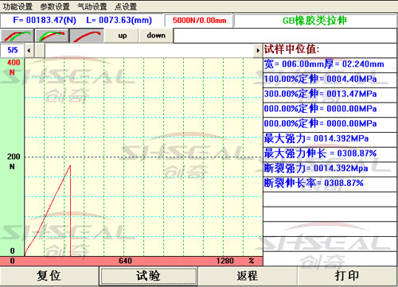This screenshot has width=398, height=287.
Task: Select the red-green-white curve overlay icon
Action: click(52, 36)
